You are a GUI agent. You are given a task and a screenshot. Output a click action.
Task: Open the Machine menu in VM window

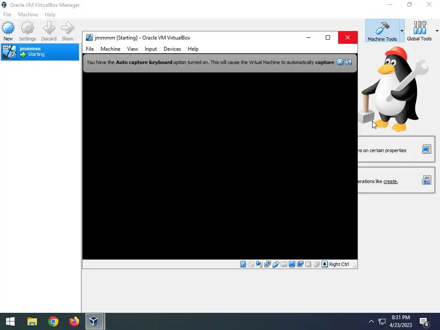pyautogui.click(x=110, y=49)
